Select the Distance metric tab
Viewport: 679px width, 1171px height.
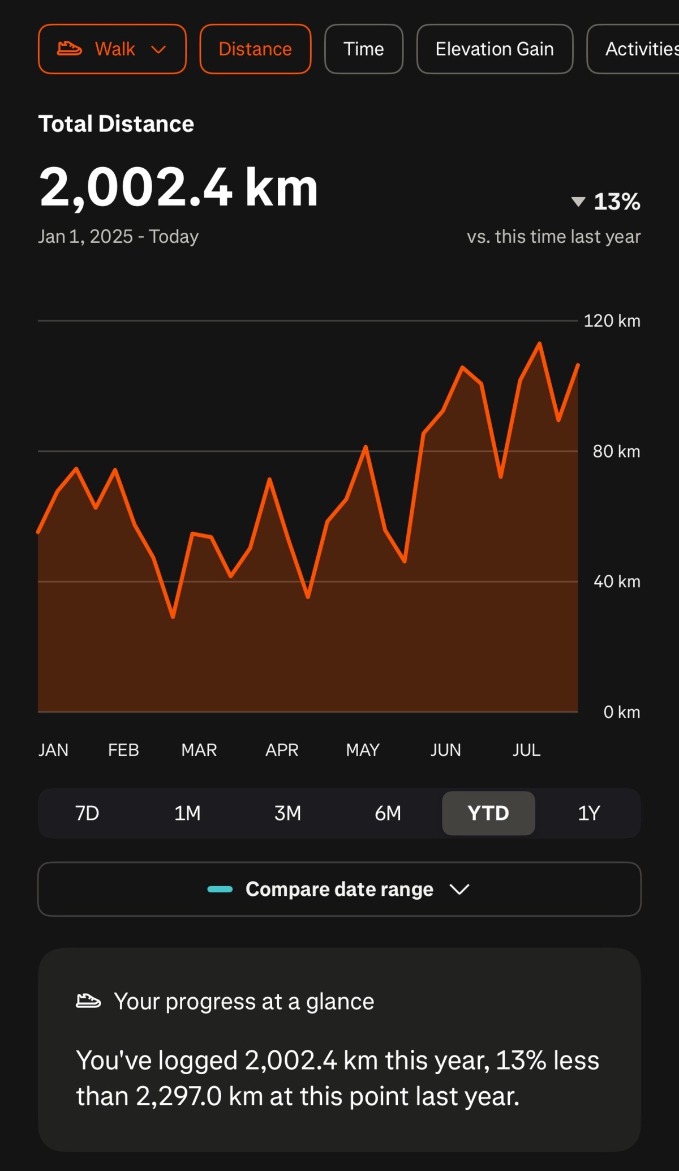255,49
